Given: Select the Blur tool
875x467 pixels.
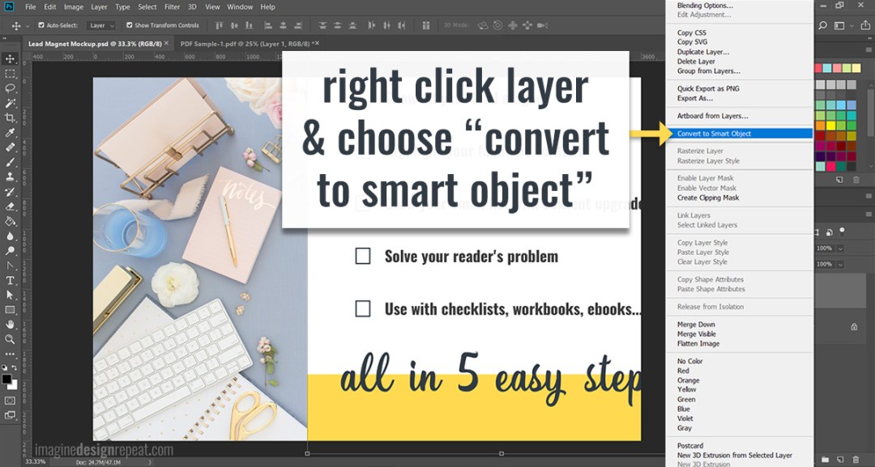Looking at the screenshot, I should [10, 236].
